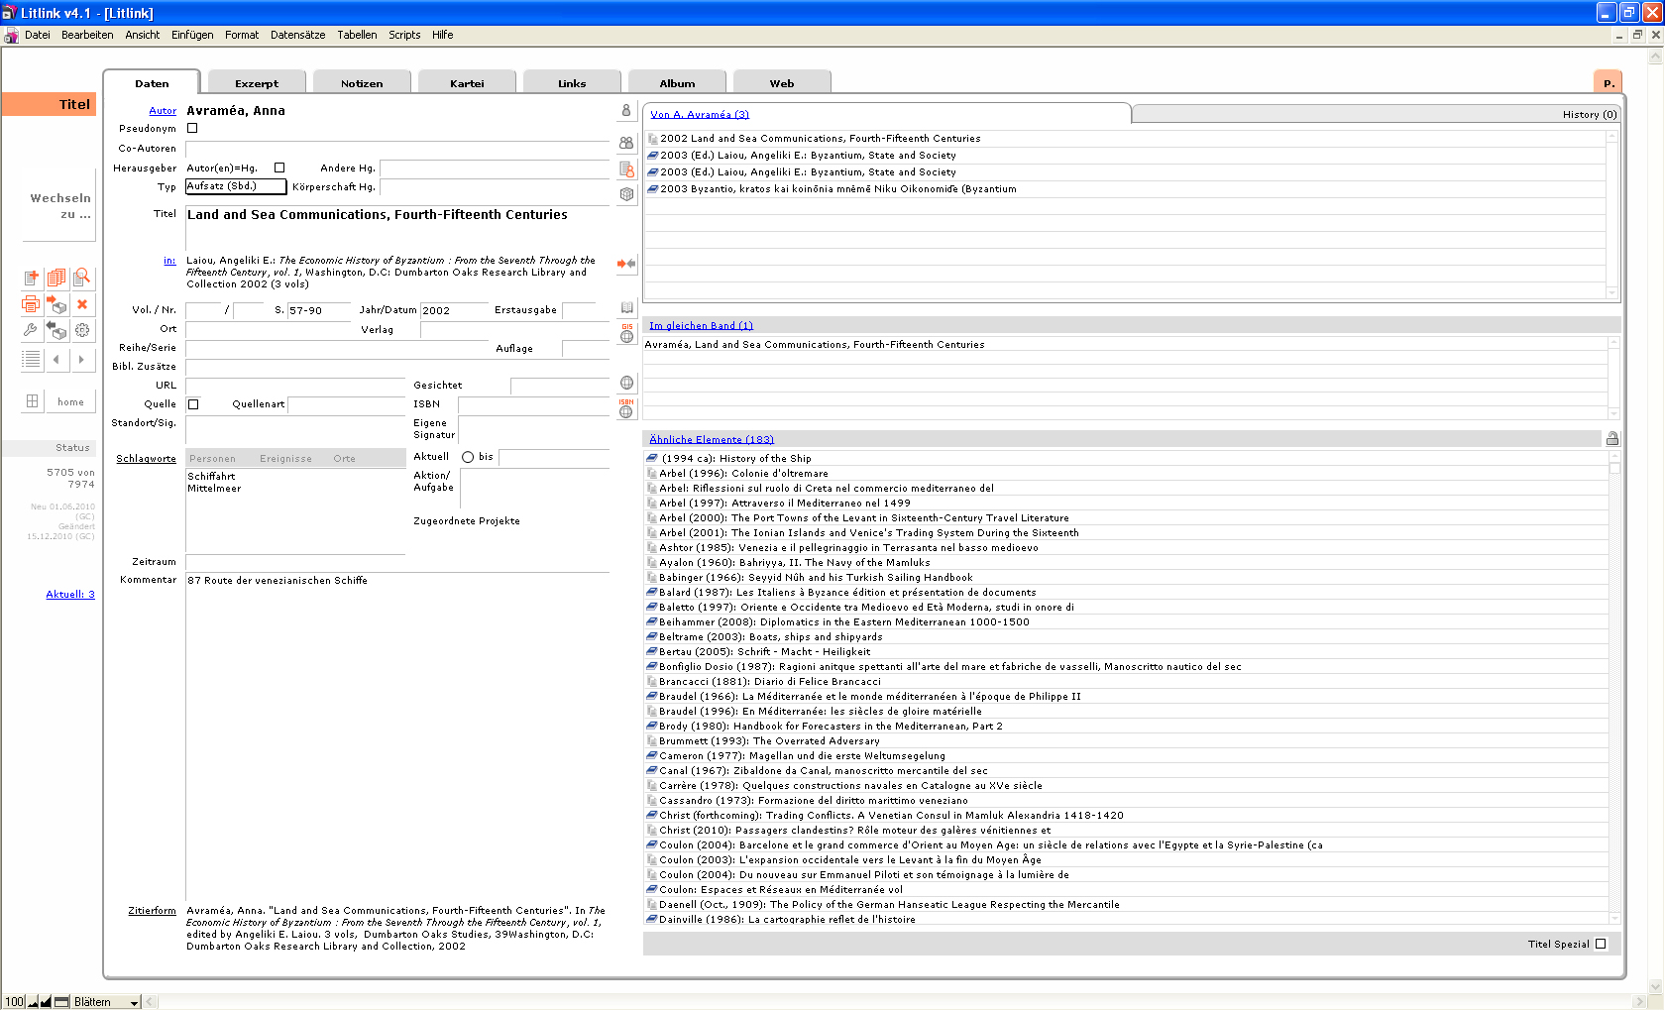Open the Von A. Avraméa (3) link

(700, 115)
